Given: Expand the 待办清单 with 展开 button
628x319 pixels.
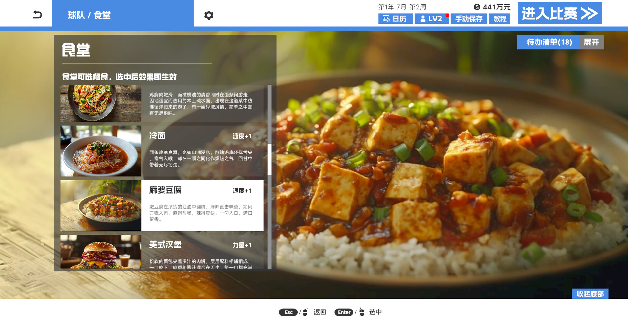Looking at the screenshot, I should (x=592, y=42).
